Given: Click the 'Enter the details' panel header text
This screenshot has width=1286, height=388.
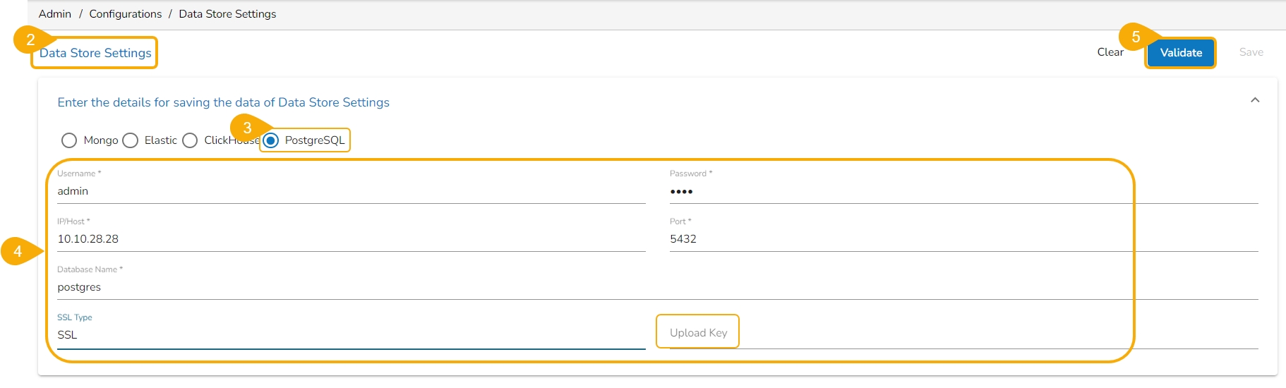Looking at the screenshot, I should coord(223,102).
